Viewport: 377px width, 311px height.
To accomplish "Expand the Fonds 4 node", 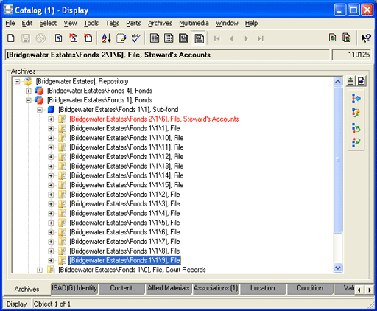I will pyautogui.click(x=29, y=91).
